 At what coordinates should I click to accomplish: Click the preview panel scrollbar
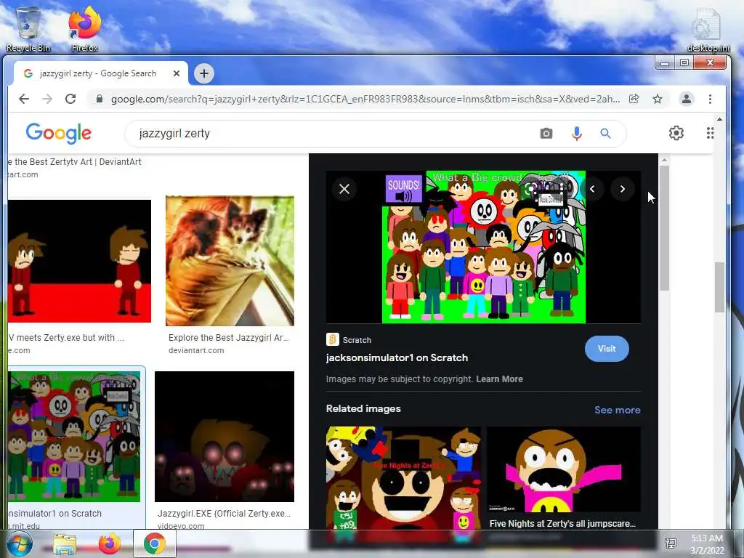[664, 227]
